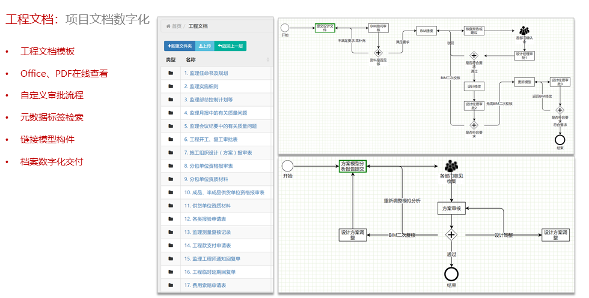
Task: Click the 满足要求 edge label
Action: click(402, 42)
